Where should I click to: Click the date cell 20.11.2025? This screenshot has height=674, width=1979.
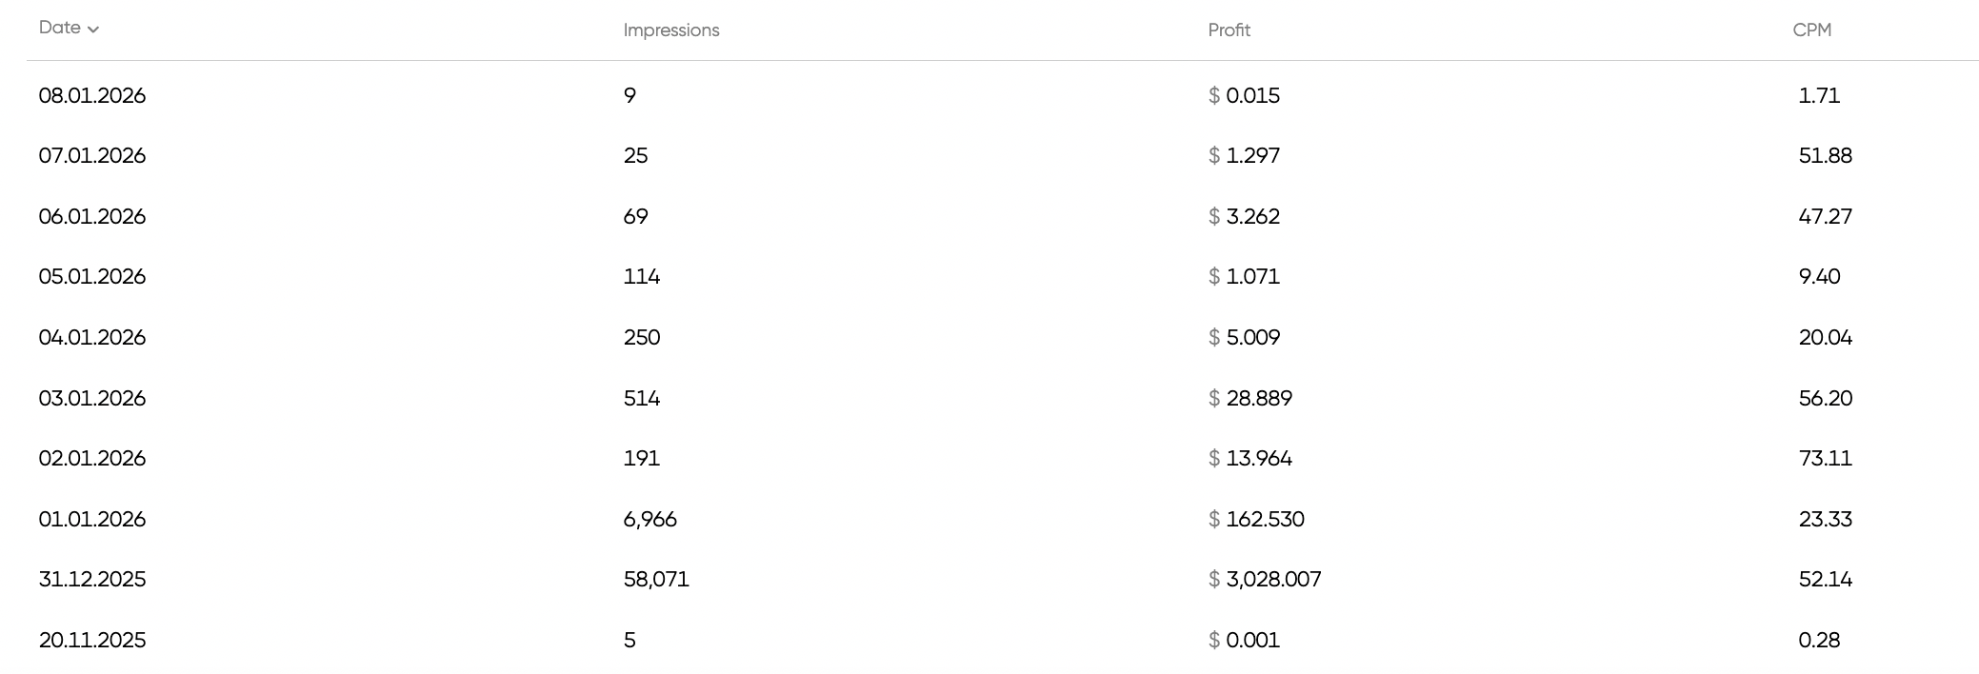pos(91,640)
